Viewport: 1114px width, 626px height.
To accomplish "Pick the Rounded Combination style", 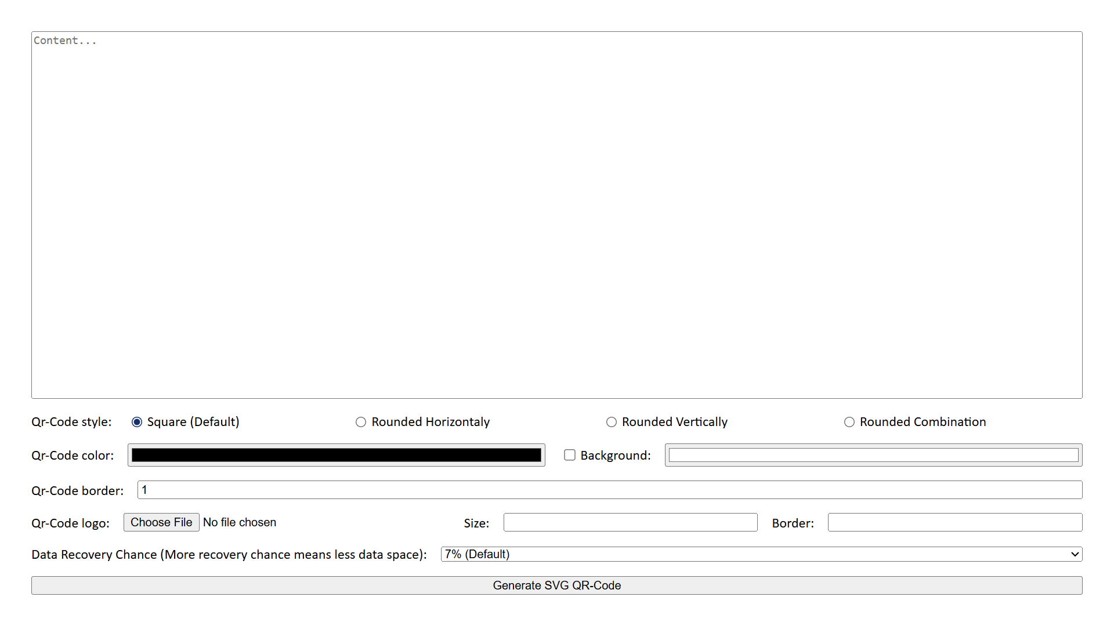I will coord(849,422).
